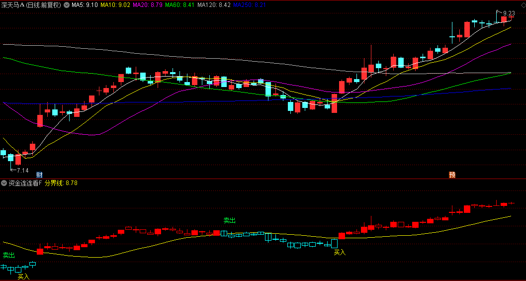Click the 预 forecast marker icon
The width and height of the screenshot is (526, 281).
(452, 175)
